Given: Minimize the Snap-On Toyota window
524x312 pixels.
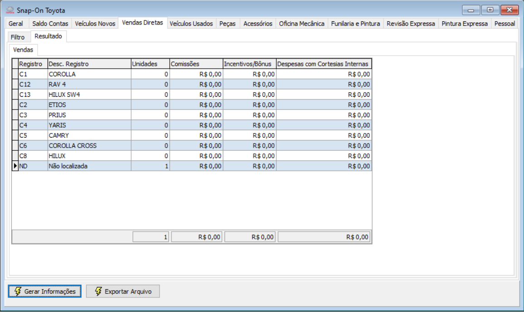Looking at the screenshot, I should pyautogui.click(x=471, y=10).
